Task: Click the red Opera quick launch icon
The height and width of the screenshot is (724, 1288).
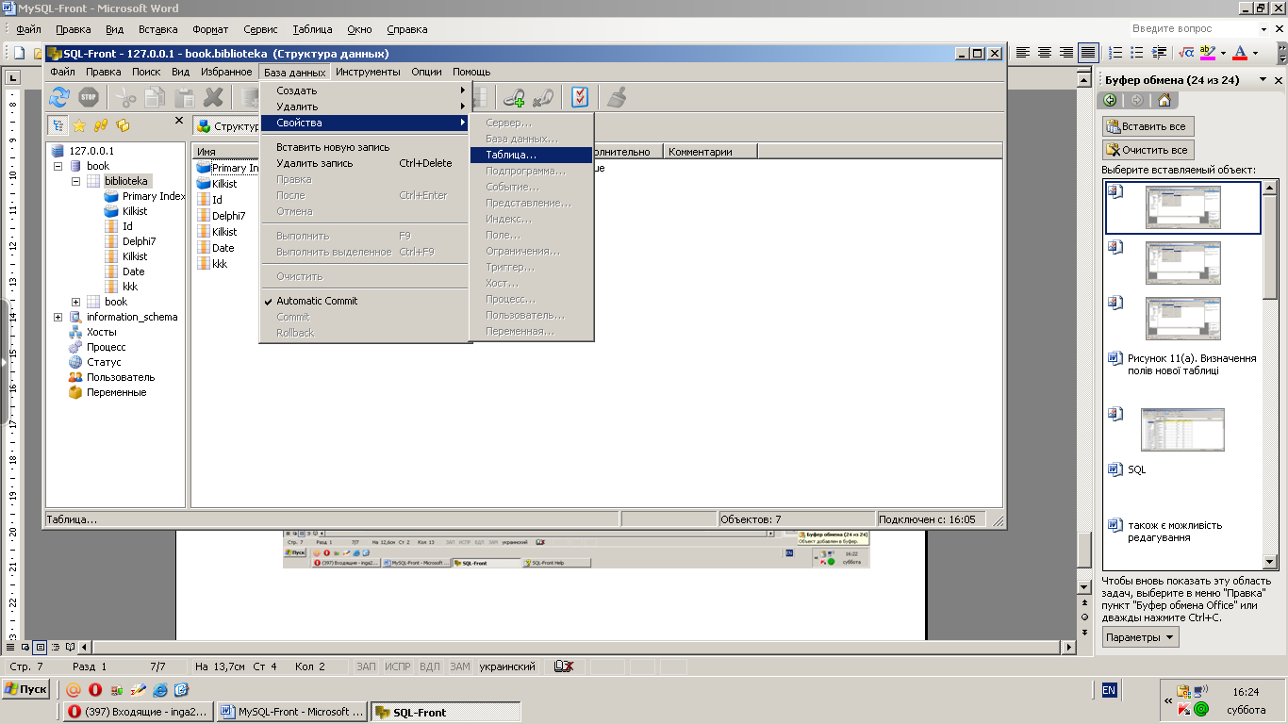Action: point(95,689)
